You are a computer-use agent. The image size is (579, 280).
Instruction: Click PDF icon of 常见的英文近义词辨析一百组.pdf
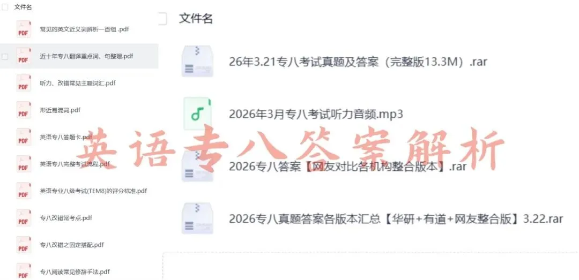[x=24, y=29]
